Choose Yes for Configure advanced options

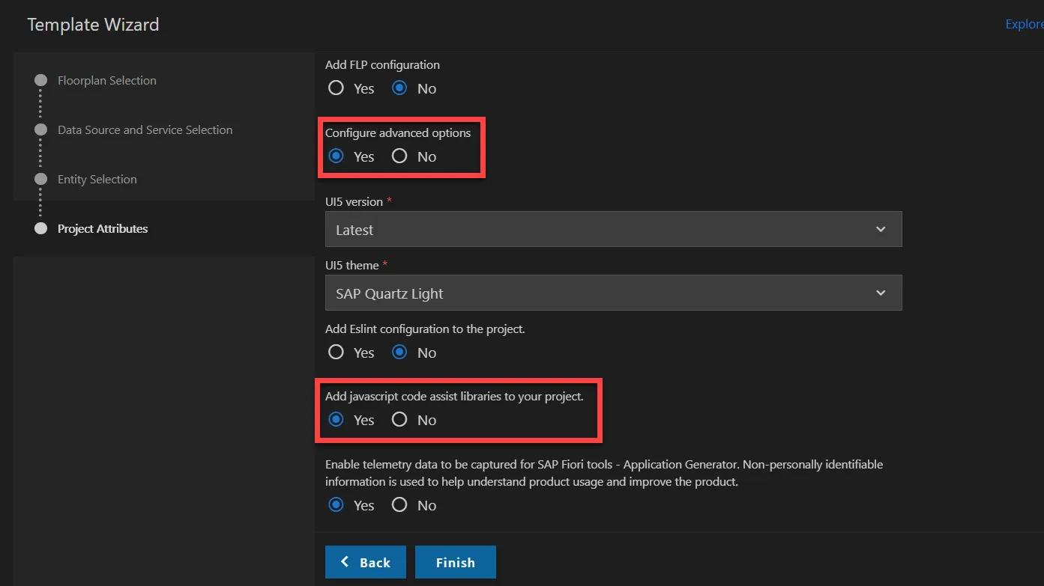(337, 156)
